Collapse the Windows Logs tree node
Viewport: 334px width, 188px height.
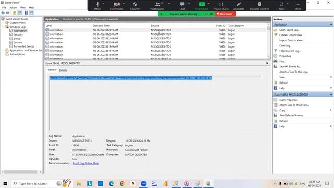point(3,27)
